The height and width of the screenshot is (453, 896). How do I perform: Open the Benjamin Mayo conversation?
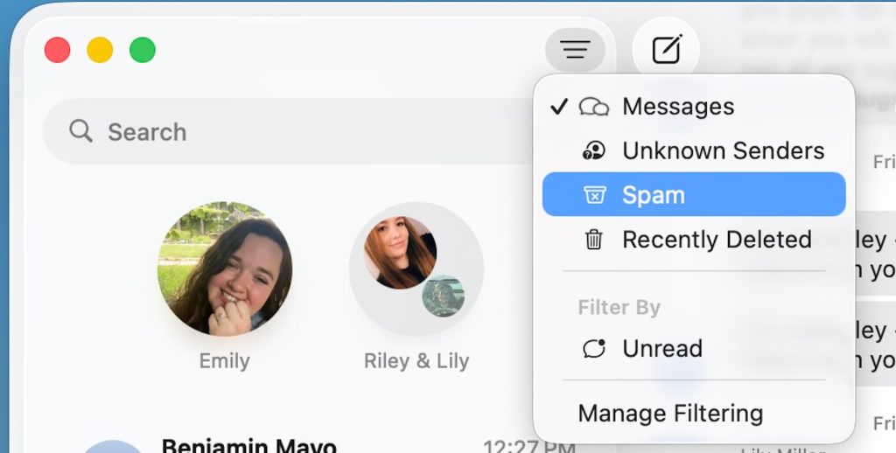click(249, 446)
